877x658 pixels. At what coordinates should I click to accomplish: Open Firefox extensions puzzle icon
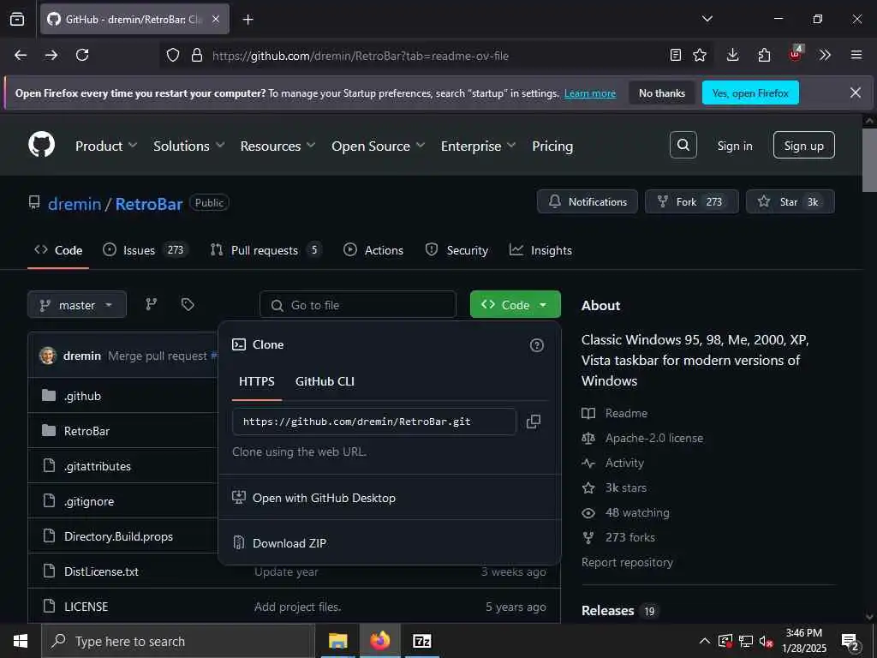coord(763,55)
